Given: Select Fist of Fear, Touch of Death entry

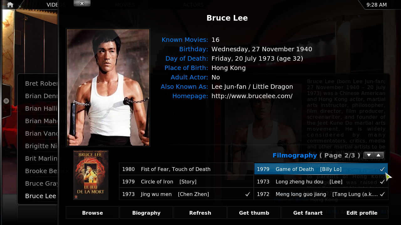Looking at the screenshot, I should (x=186, y=169).
